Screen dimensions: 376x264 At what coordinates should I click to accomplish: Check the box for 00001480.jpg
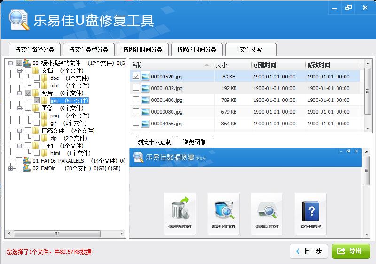tap(136, 100)
